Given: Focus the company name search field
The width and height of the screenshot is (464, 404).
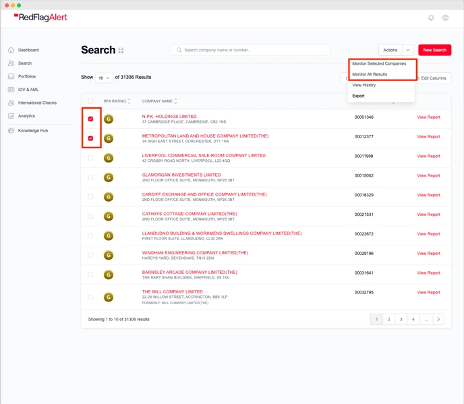Looking at the screenshot, I should coord(250,50).
